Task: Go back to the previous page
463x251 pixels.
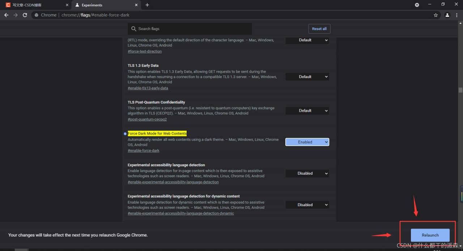Action: 6,15
